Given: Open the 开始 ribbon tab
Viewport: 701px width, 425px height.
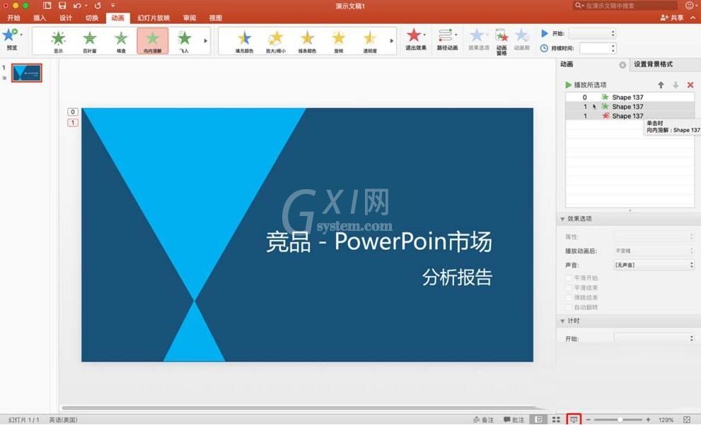Looking at the screenshot, I should [x=13, y=18].
